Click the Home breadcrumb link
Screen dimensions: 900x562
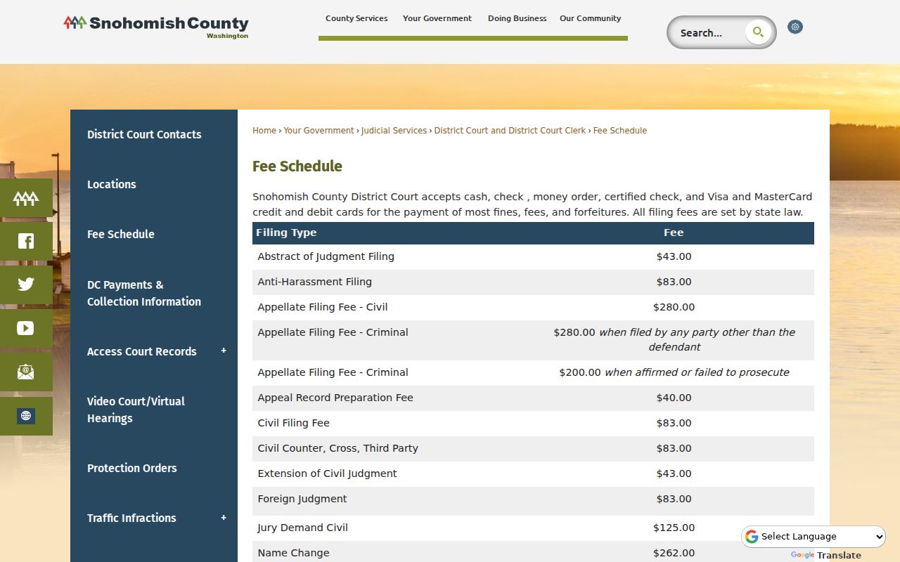[x=264, y=131]
